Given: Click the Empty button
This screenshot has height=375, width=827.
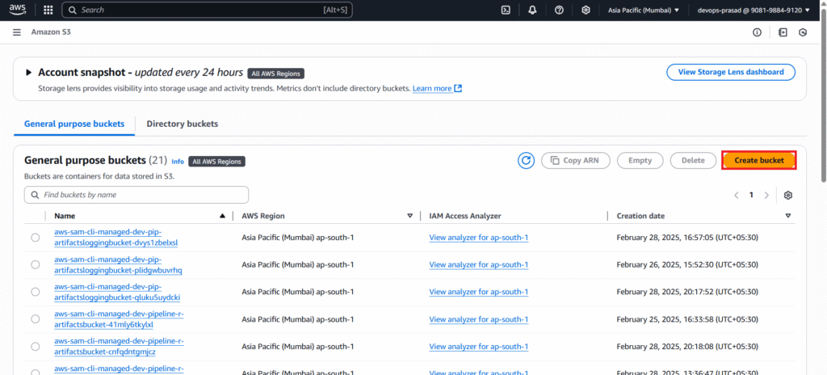Looking at the screenshot, I should click(x=640, y=161).
